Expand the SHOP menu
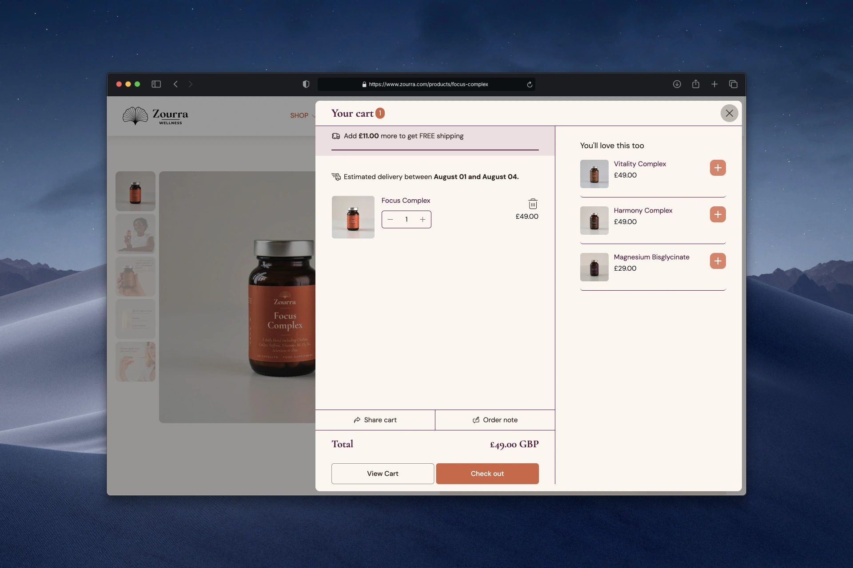 (302, 115)
